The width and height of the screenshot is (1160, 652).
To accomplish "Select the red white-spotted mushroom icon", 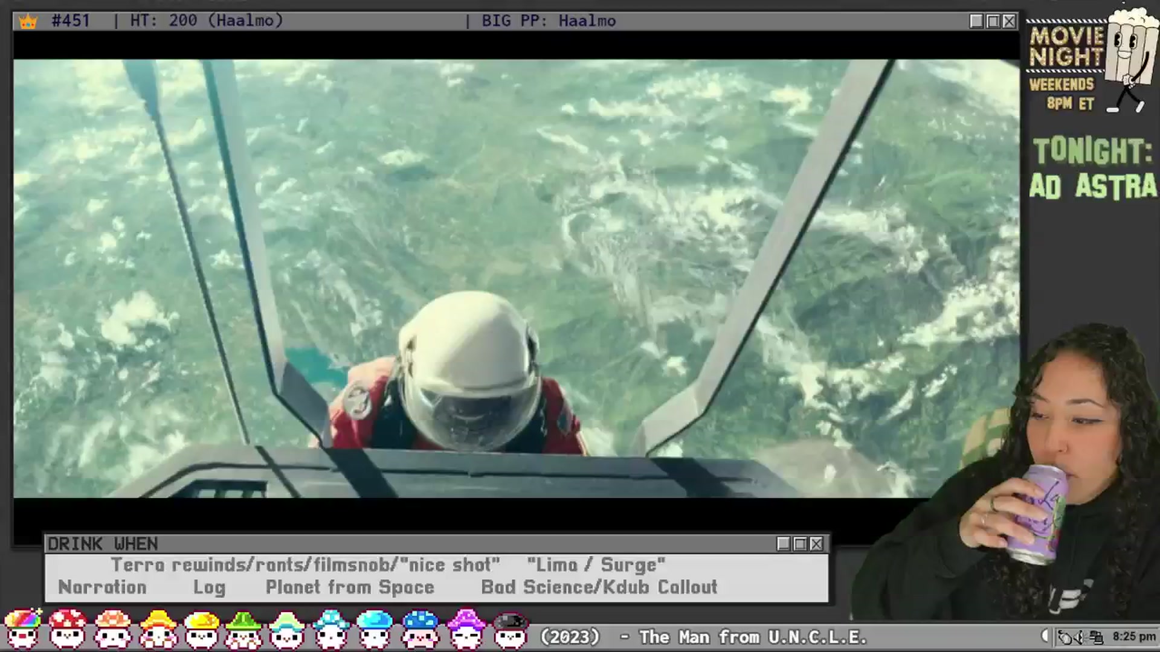I will pyautogui.click(x=67, y=628).
